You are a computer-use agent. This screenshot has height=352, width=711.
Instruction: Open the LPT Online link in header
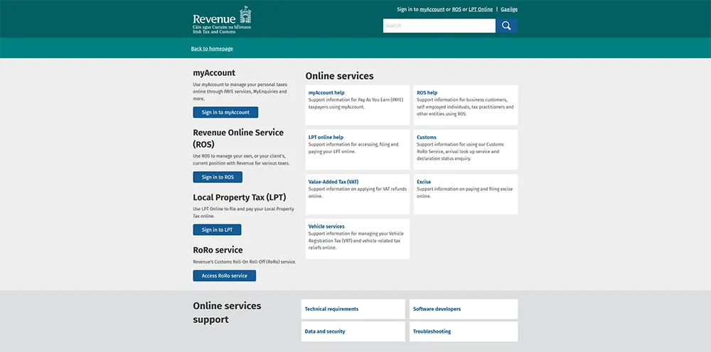coord(481,9)
